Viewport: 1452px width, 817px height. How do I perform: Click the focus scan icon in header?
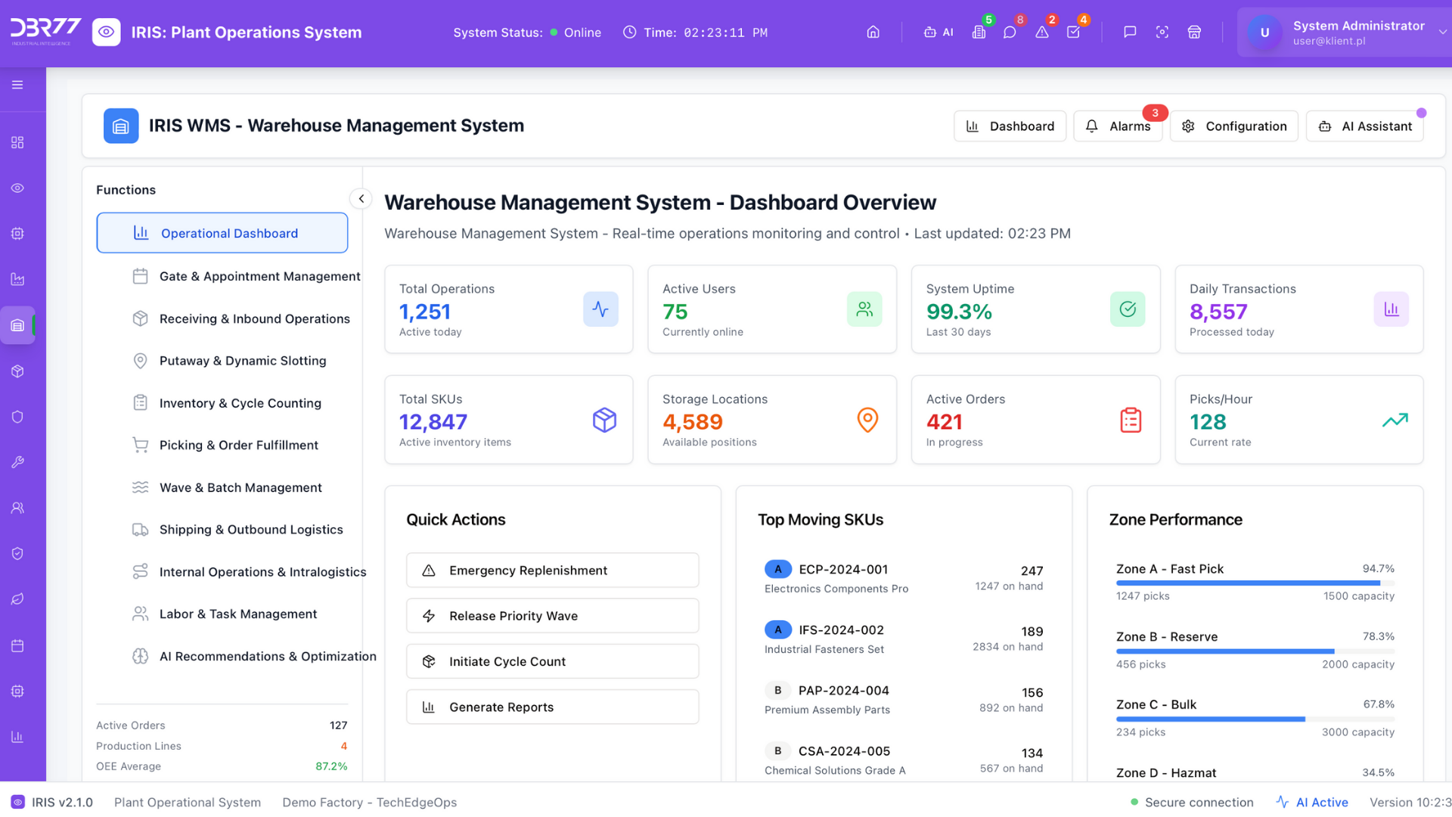(x=1162, y=33)
